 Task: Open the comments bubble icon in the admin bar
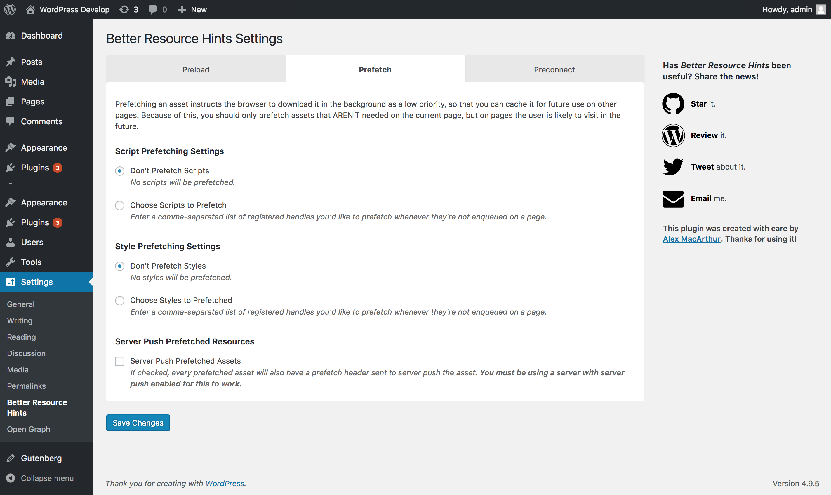point(152,10)
